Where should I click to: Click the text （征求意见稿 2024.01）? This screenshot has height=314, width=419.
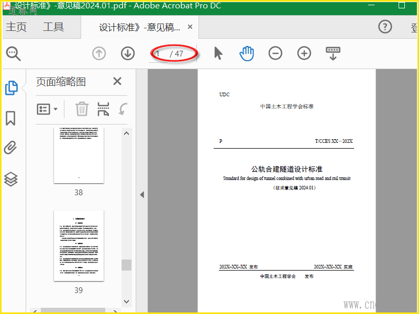294,188
